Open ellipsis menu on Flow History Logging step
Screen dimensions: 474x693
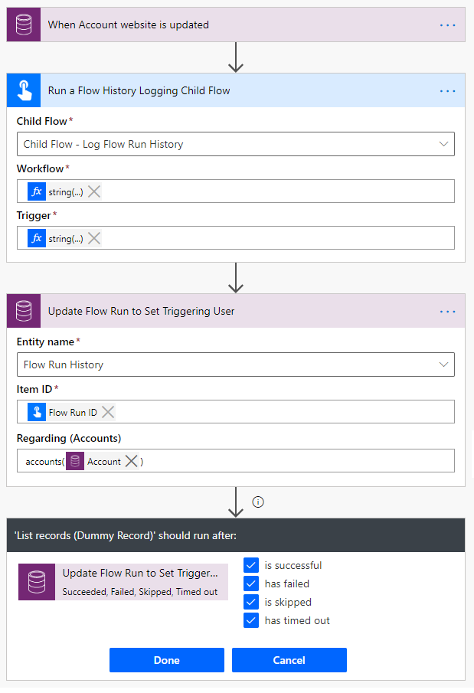pos(448,91)
